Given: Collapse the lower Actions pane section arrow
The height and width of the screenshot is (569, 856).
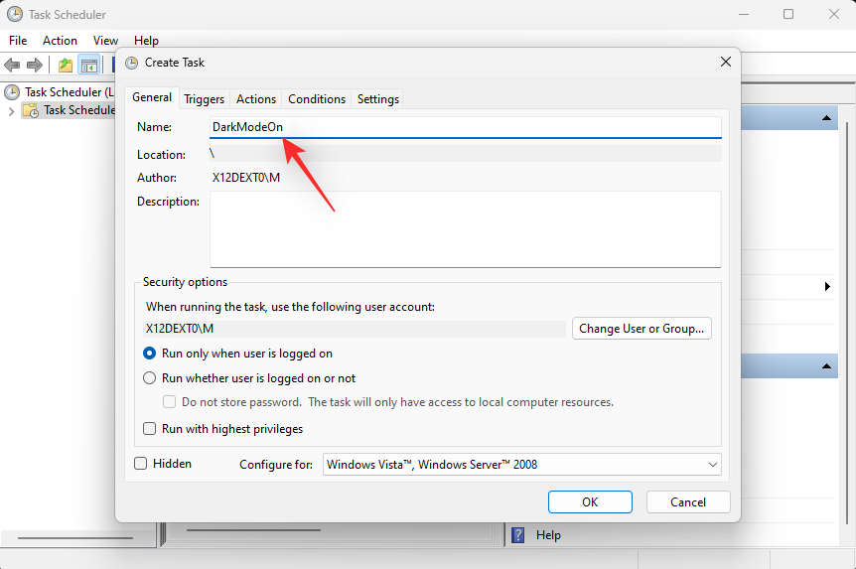Looking at the screenshot, I should click(x=826, y=366).
